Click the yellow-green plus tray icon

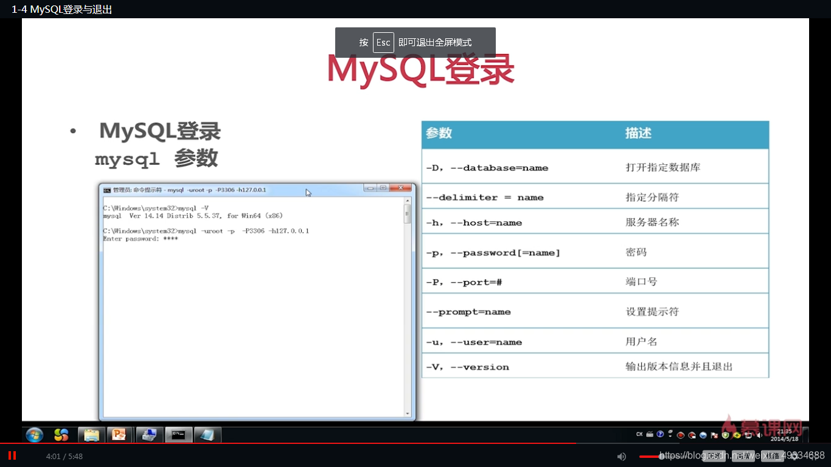[736, 435]
